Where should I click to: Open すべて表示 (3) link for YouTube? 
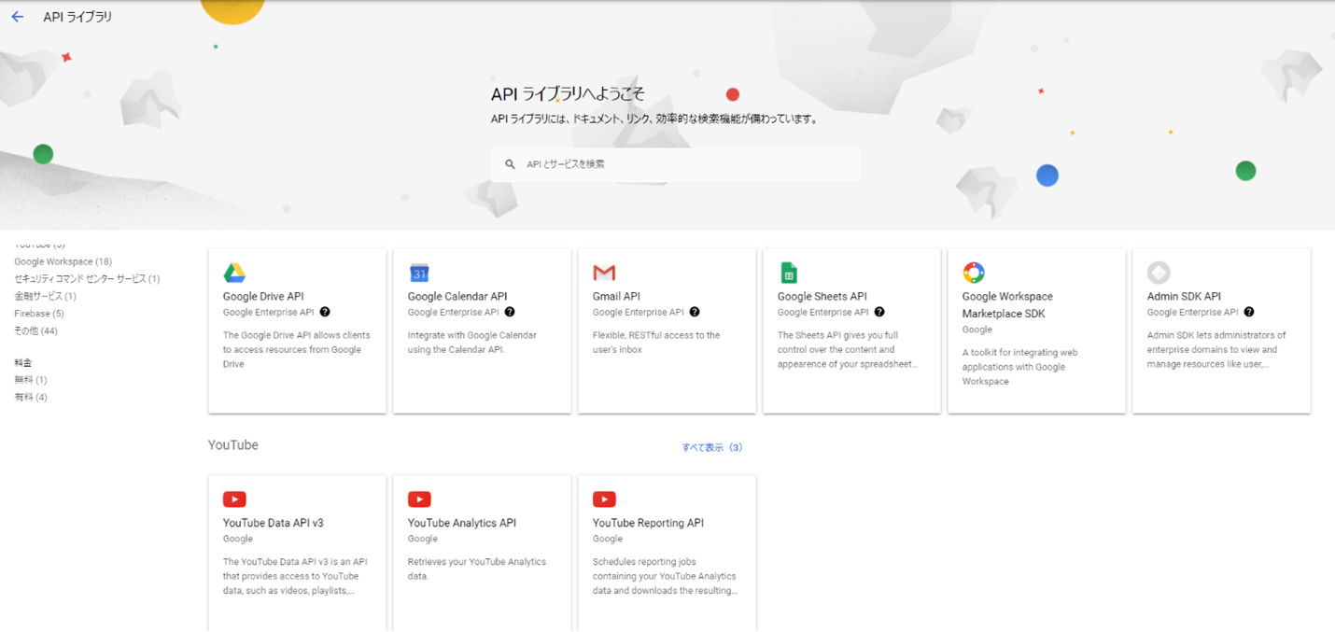point(712,448)
